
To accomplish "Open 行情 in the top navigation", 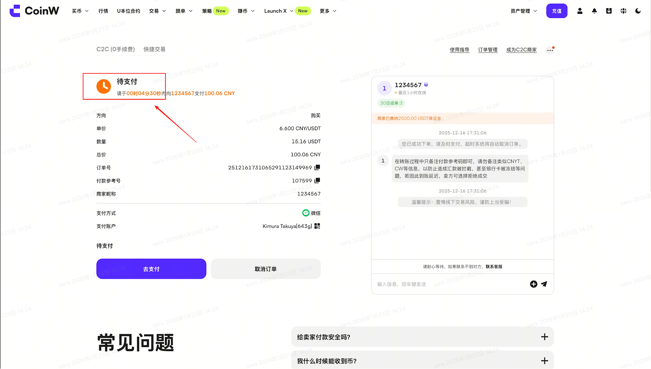I will [103, 11].
